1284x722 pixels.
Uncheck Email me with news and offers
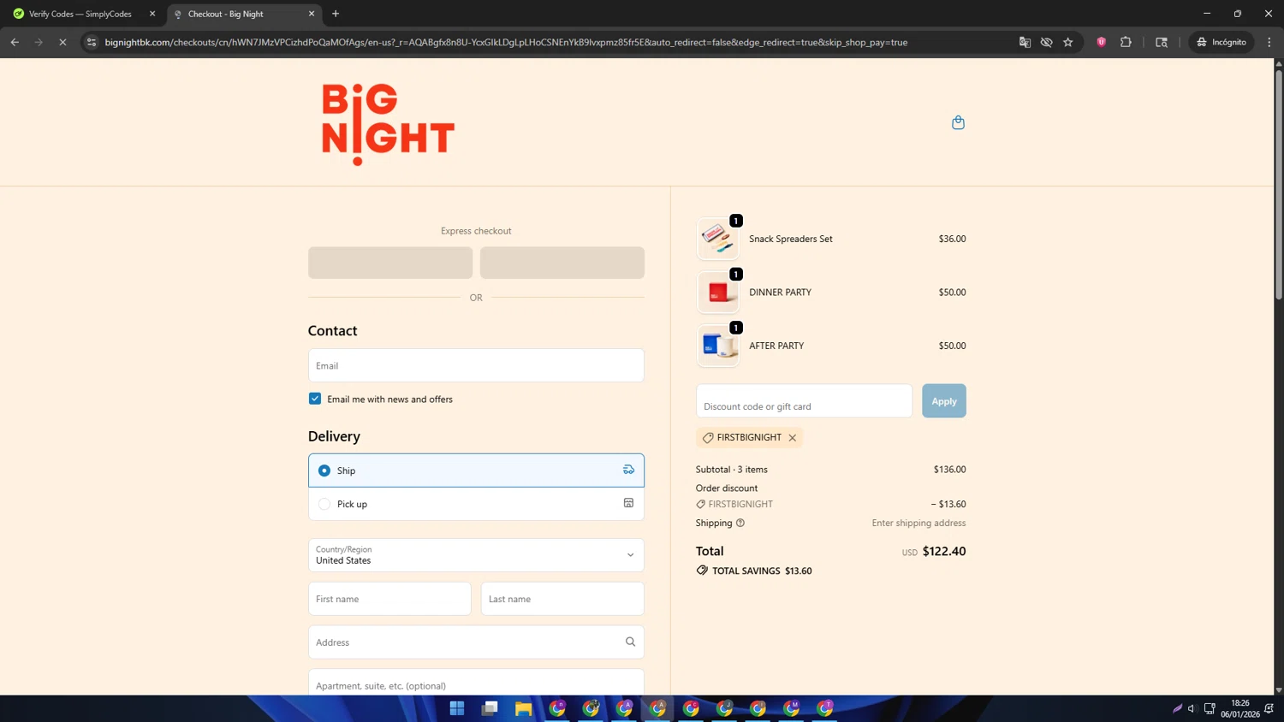315,399
